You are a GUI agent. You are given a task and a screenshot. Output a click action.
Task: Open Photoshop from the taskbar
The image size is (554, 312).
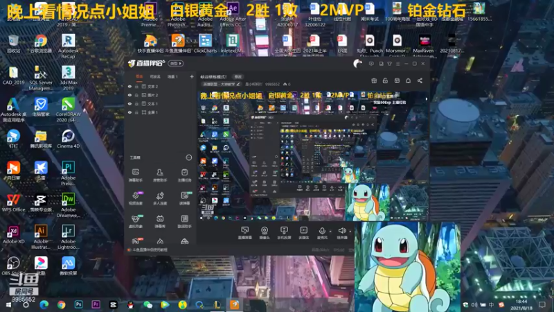point(78,304)
